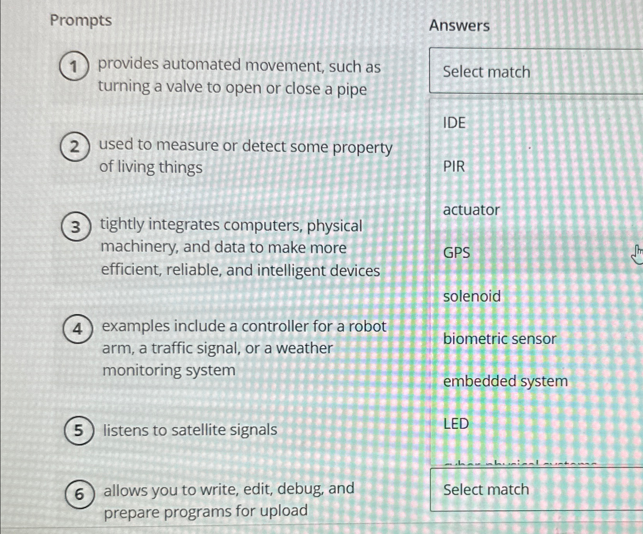
Task: Click the circled number 6 prompt marker
Action: (x=79, y=494)
